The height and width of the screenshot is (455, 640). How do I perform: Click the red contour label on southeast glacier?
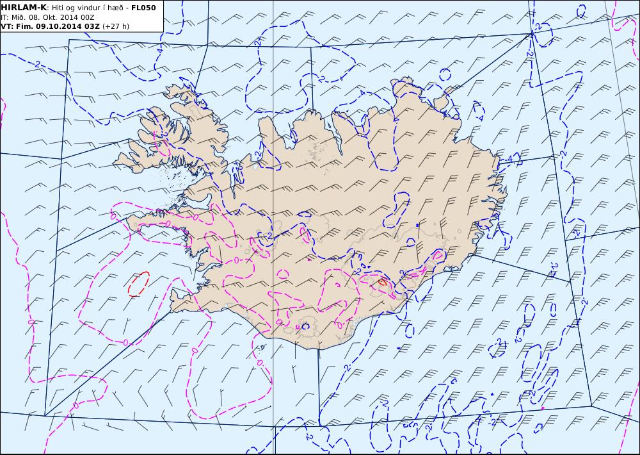click(383, 281)
